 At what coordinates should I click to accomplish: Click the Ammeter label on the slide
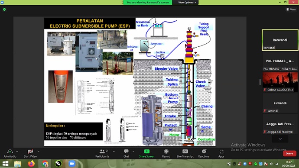pos(156,44)
